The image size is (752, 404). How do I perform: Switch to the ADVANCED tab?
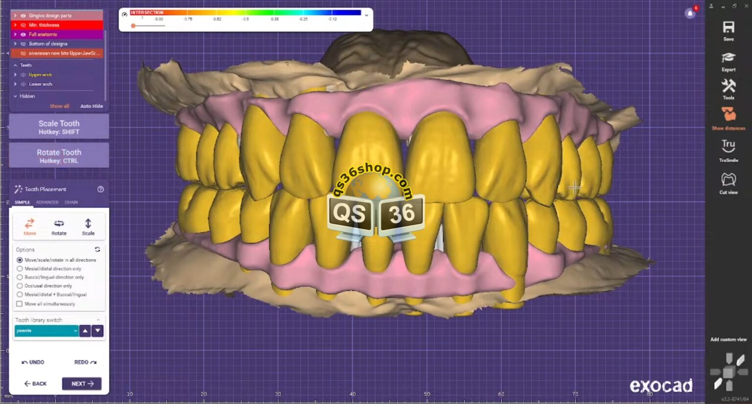point(47,202)
